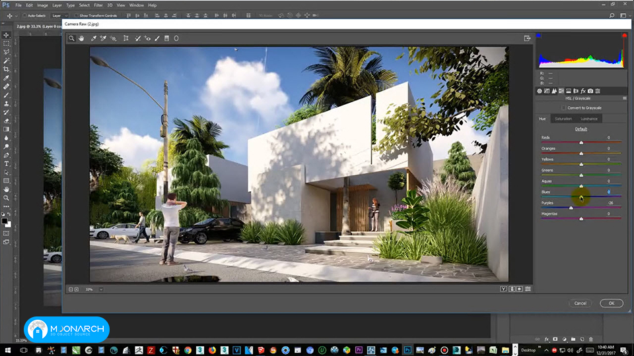Activate the Transform tool in Camera Raw

pos(126,38)
